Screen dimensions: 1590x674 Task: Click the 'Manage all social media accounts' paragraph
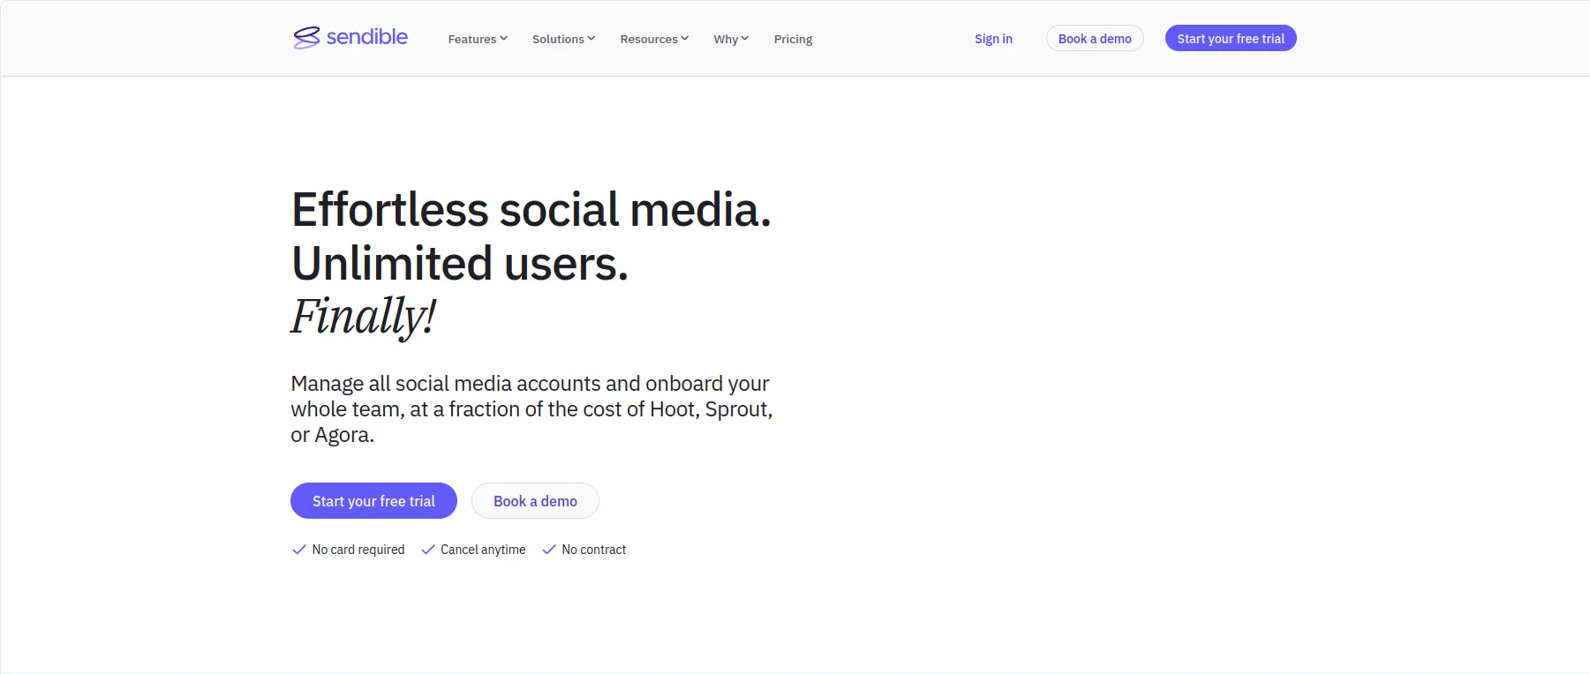[x=531, y=409]
